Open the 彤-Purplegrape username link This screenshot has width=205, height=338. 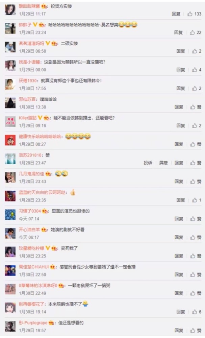click(33, 323)
